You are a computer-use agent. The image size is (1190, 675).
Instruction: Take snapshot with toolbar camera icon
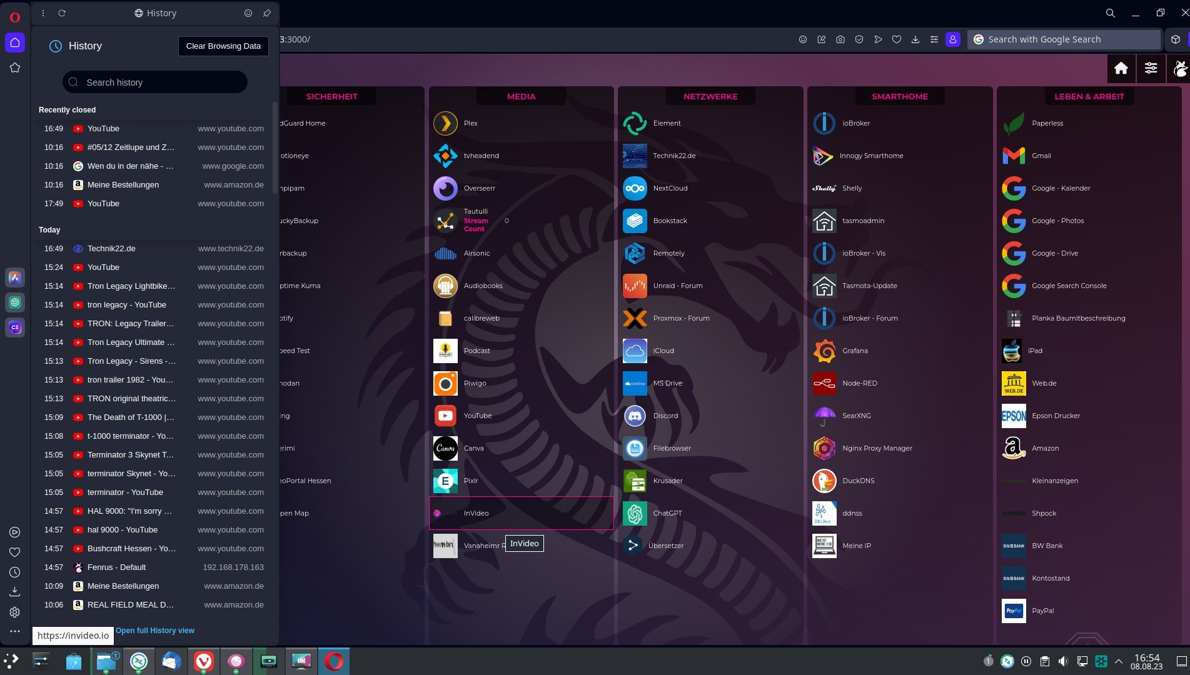tap(840, 39)
